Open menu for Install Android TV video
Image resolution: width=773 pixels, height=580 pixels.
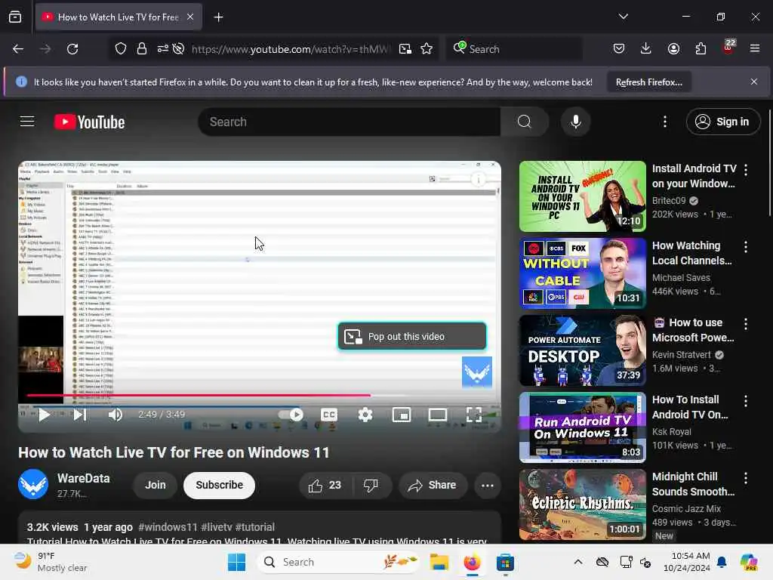[745, 170]
